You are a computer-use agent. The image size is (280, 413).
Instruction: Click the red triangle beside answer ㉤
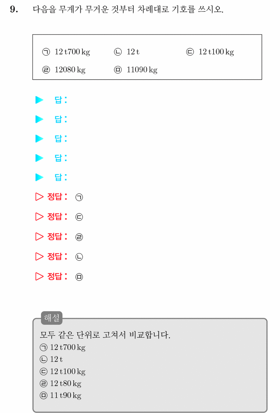coord(39,276)
